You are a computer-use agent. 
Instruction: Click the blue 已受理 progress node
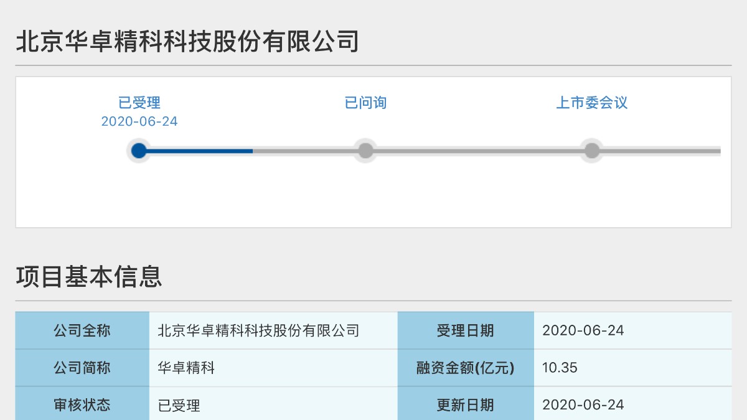click(139, 151)
